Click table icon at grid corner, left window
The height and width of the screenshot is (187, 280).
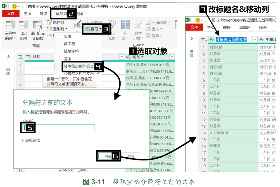21,57
